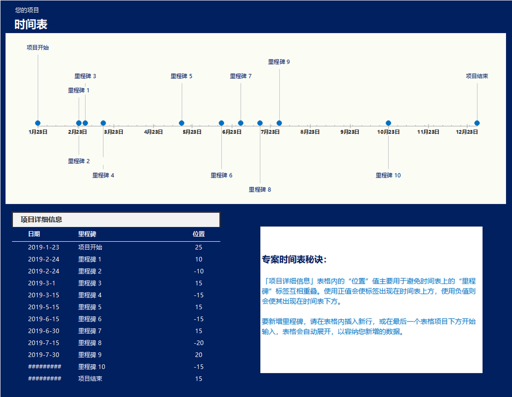
Task: Click the 里程碑 5 milestone dot
Action: coord(181,123)
